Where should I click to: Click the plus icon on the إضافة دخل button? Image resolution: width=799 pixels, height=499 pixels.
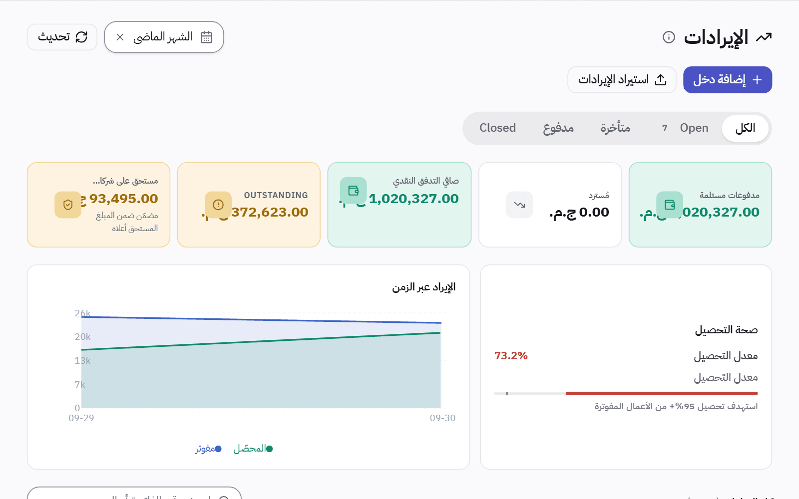pyautogui.click(x=757, y=80)
